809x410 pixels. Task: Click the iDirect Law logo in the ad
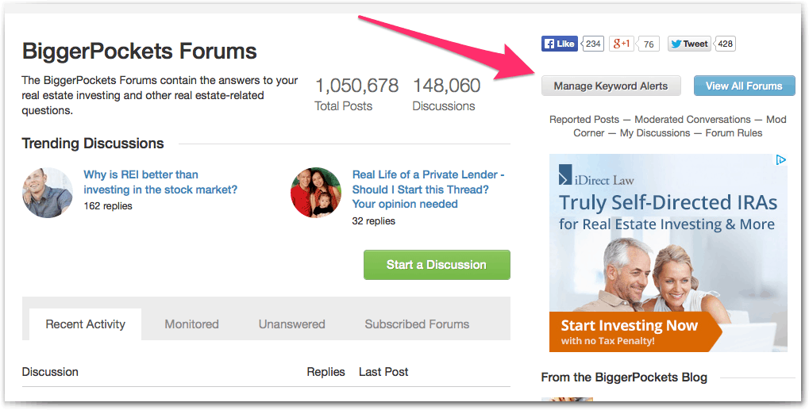(x=596, y=175)
